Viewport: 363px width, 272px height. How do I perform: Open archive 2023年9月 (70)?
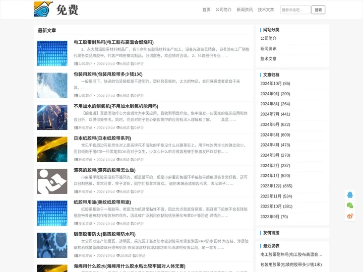[x=274, y=217]
